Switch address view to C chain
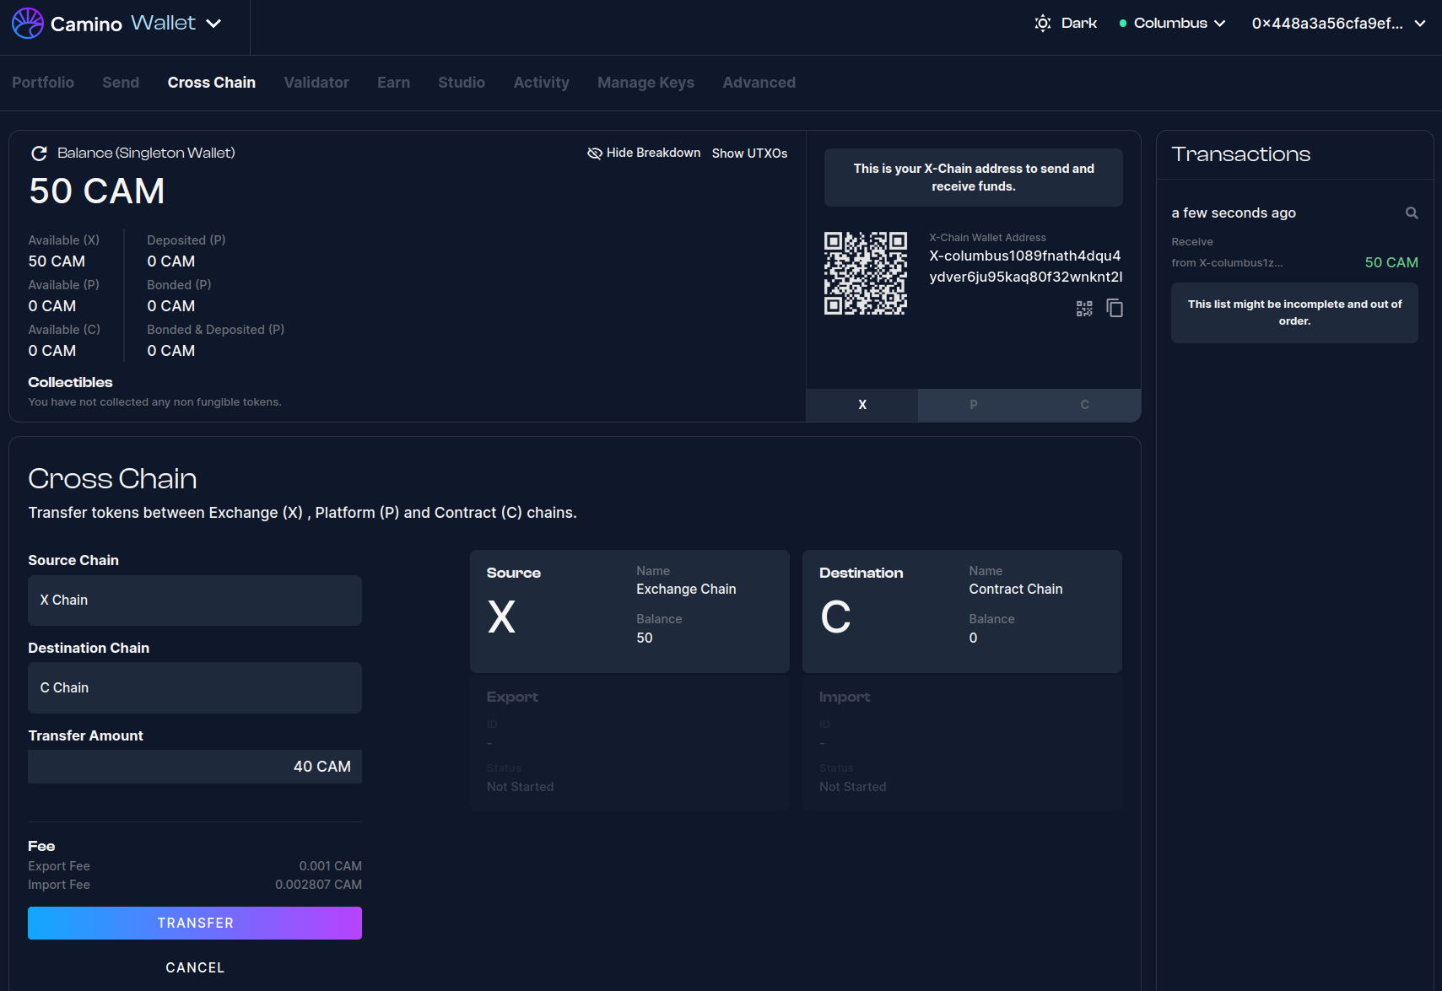Image resolution: width=1442 pixels, height=991 pixels. [1084, 405]
